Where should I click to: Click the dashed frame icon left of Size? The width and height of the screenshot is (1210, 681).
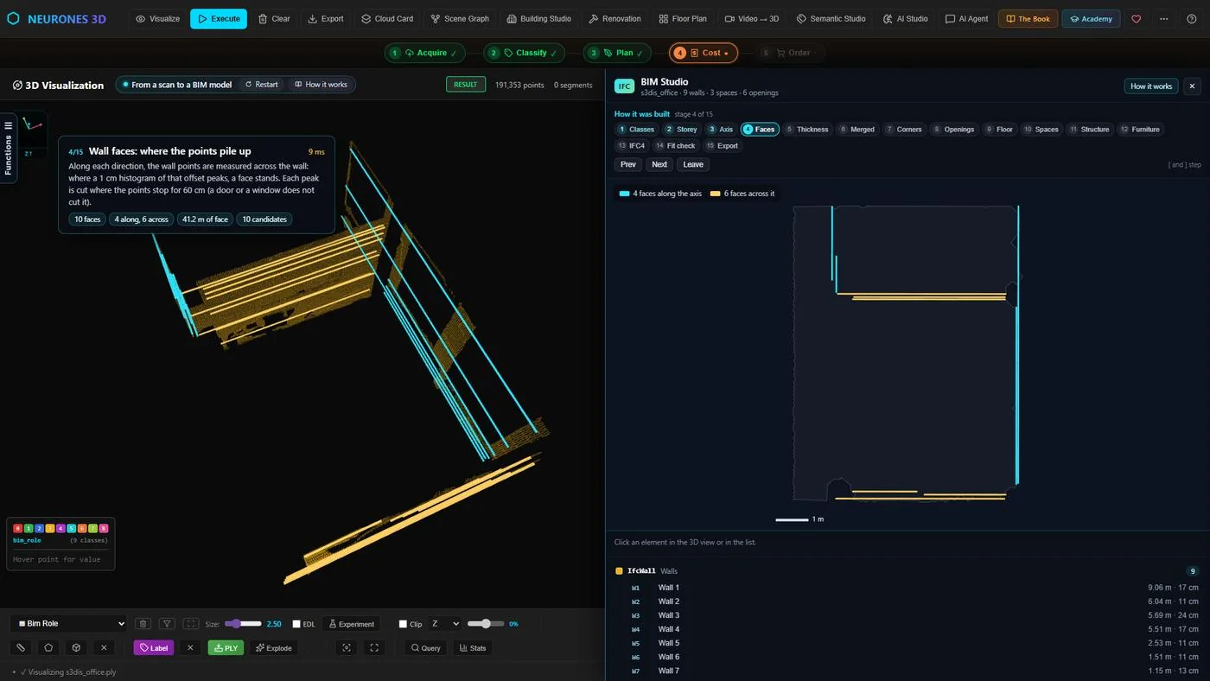(x=191, y=624)
